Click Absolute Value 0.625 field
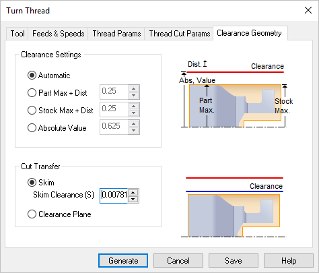 click(114, 127)
